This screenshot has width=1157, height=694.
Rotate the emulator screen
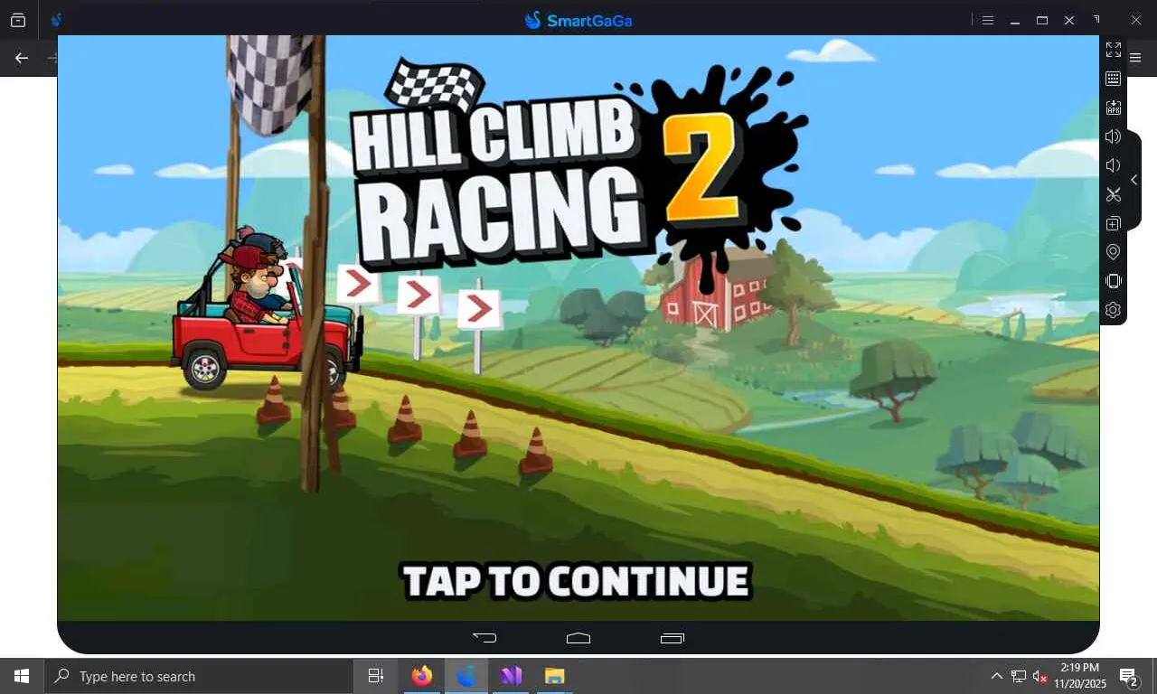point(1113,281)
